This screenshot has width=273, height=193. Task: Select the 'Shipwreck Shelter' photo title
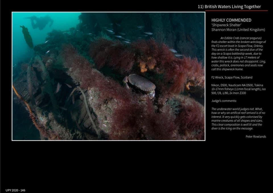(x=226, y=25)
